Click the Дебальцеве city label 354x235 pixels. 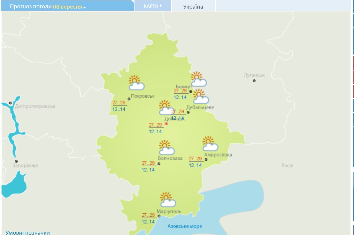(x=200, y=108)
